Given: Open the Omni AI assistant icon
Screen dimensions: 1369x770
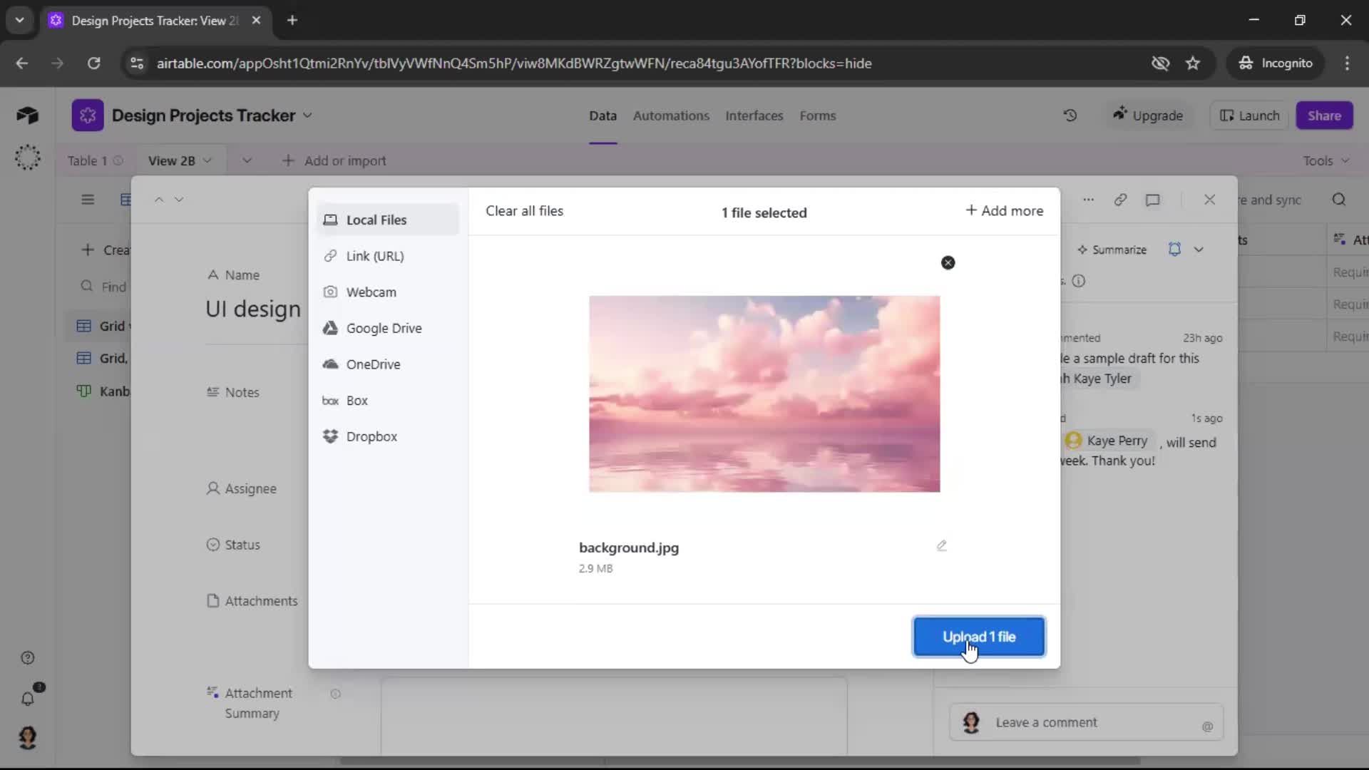Looking at the screenshot, I should click(27, 157).
